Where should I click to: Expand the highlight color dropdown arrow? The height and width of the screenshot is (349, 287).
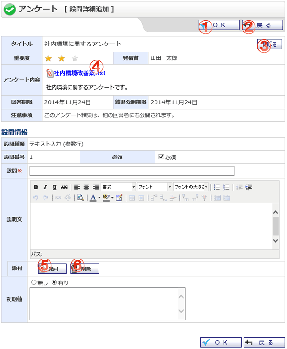click(x=112, y=198)
